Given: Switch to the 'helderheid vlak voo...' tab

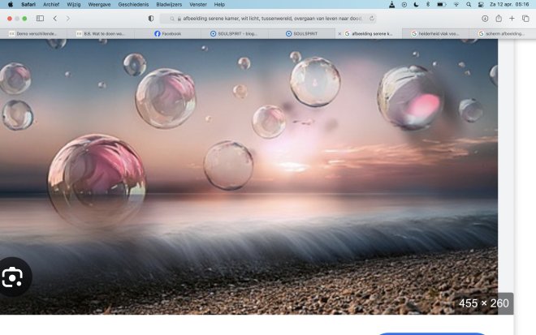Looking at the screenshot, I should pyautogui.click(x=439, y=33).
